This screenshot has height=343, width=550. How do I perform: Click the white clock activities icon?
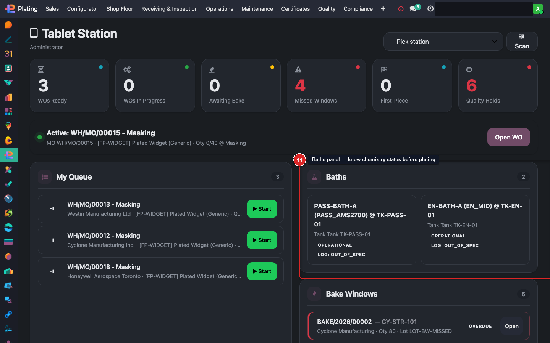430,9
